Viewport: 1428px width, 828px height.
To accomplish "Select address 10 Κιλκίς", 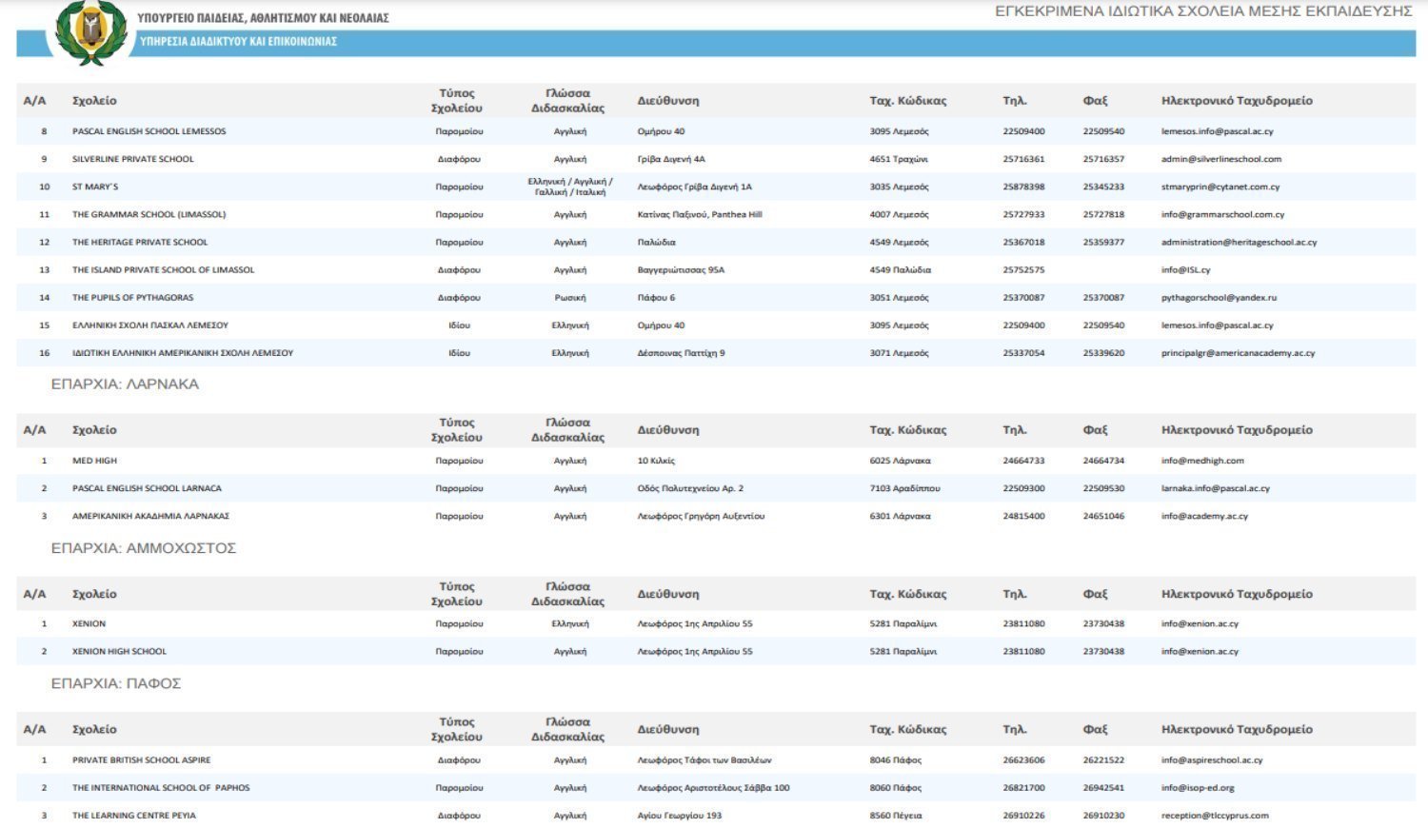I will pos(656,461).
